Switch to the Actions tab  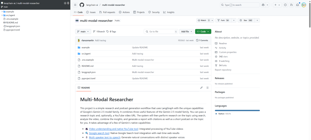click(x=124, y=12)
